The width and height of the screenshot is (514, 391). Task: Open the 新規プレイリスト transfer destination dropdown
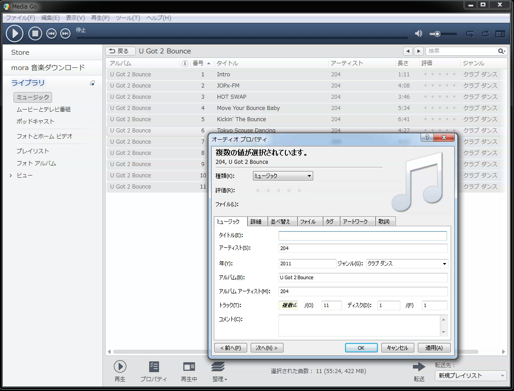click(470, 376)
